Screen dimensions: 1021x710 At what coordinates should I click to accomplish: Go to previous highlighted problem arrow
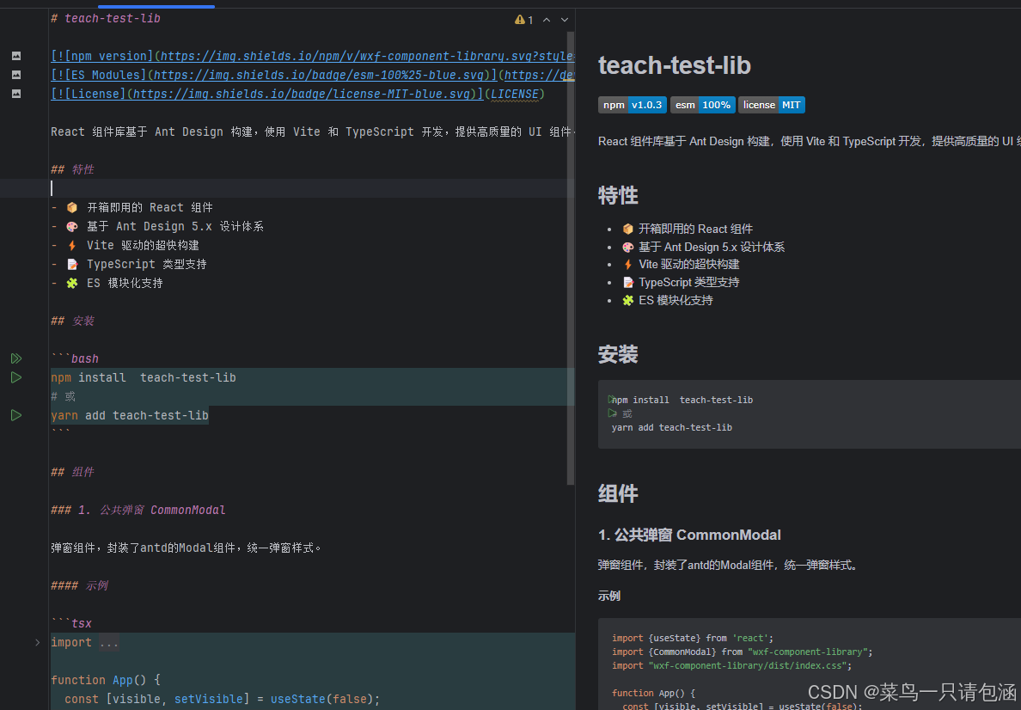tap(547, 20)
